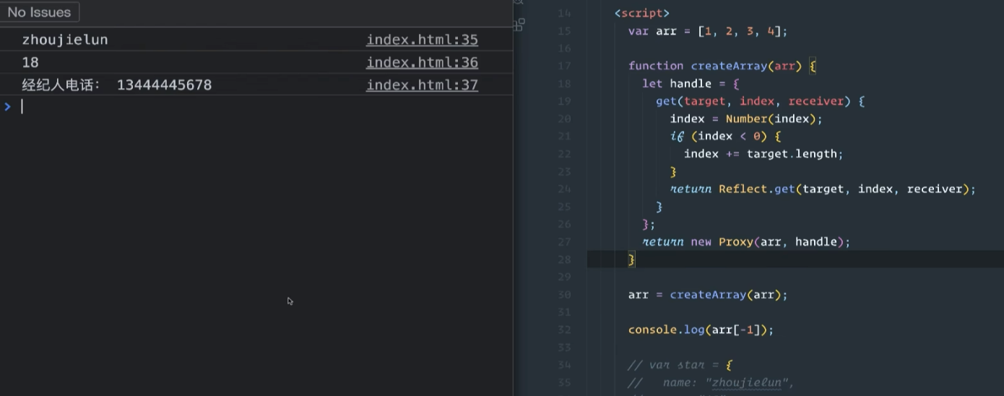Open source link index.html:35
Screen dimensions: 1004x396
pos(422,40)
